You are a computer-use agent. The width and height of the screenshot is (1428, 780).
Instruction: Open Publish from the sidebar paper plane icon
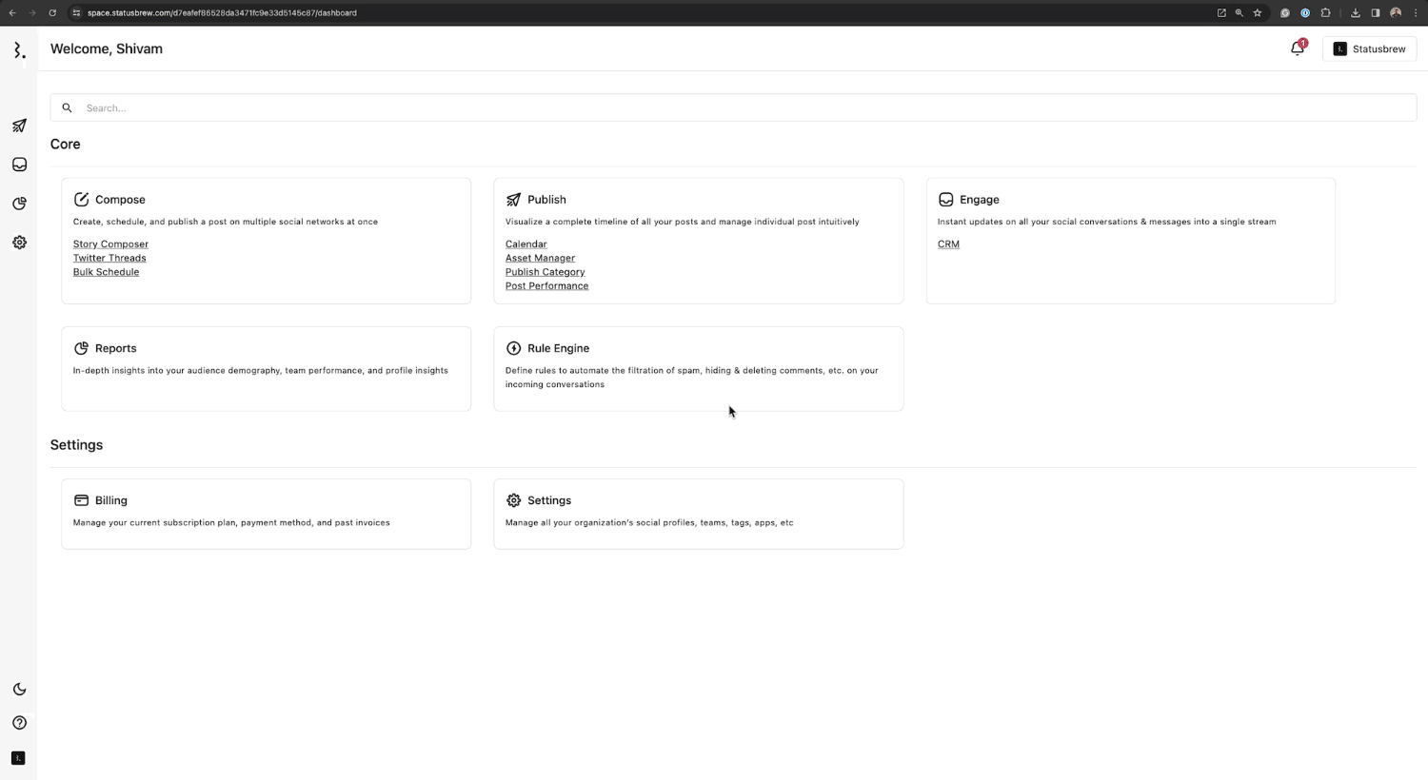(x=19, y=126)
